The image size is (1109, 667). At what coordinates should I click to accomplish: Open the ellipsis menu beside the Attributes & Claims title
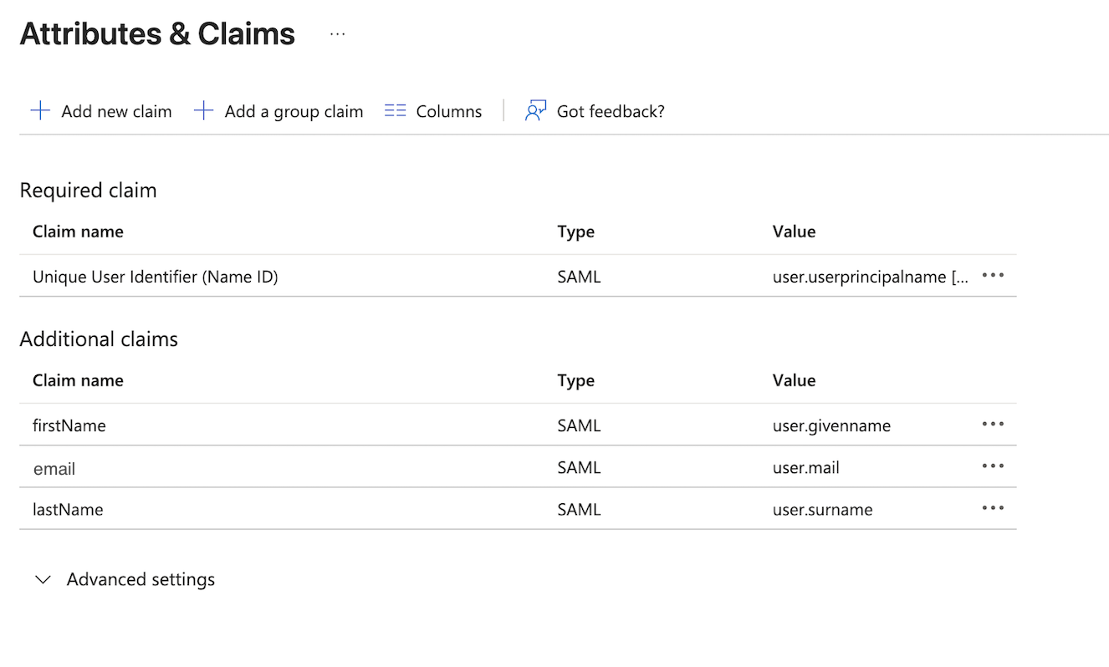337,34
